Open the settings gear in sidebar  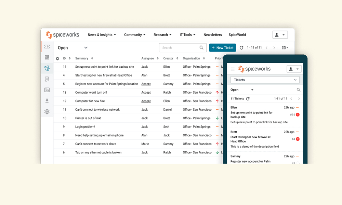point(47,111)
